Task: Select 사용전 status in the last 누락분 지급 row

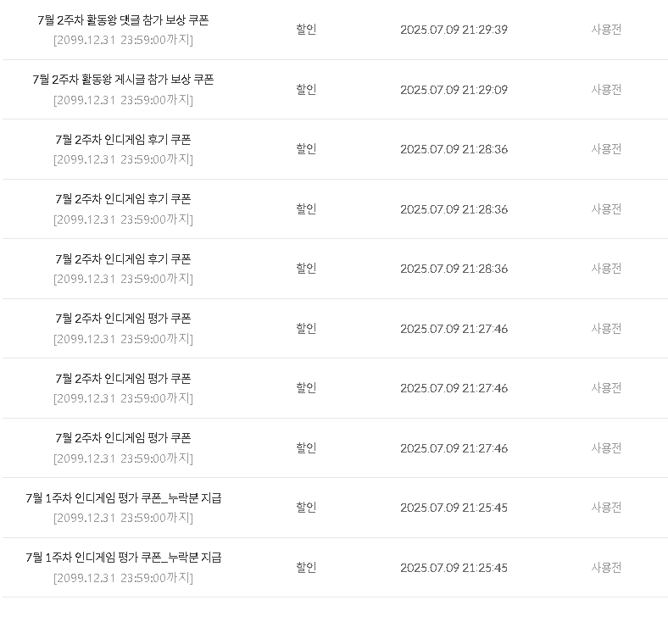Action: tap(606, 568)
